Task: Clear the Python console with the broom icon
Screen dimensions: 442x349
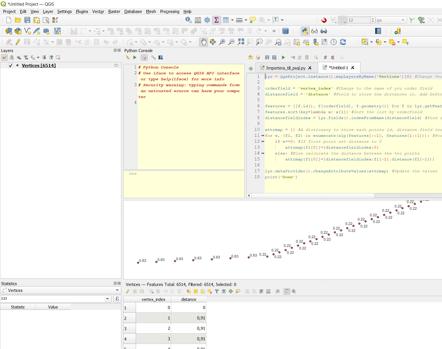Action: click(128, 57)
